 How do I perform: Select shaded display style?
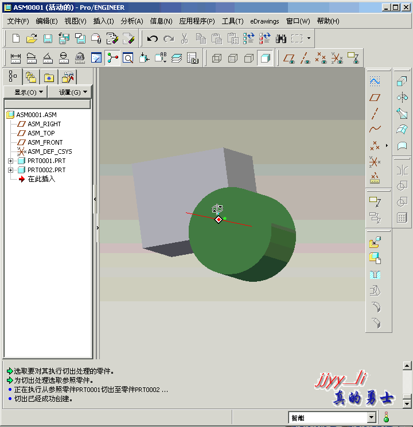(x=265, y=58)
